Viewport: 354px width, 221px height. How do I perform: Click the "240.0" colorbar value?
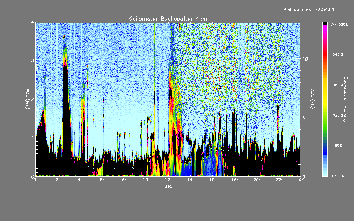pos(338,54)
